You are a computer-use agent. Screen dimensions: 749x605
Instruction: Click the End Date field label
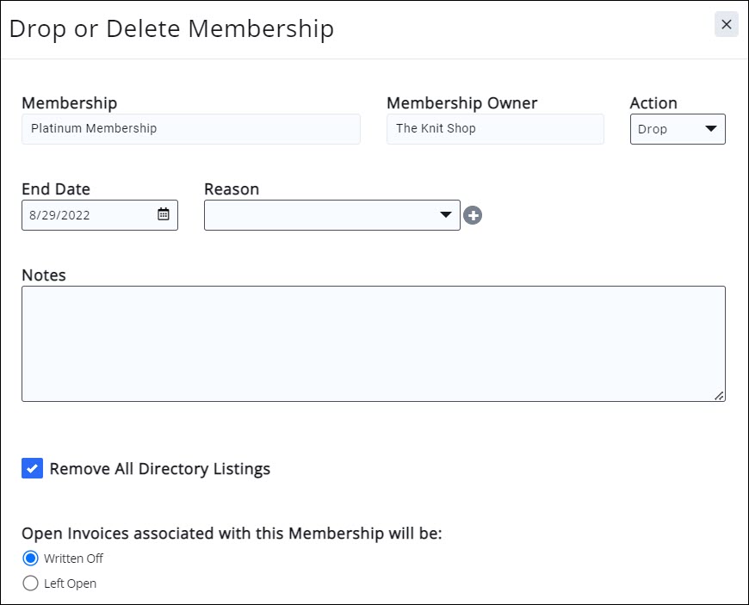click(56, 189)
